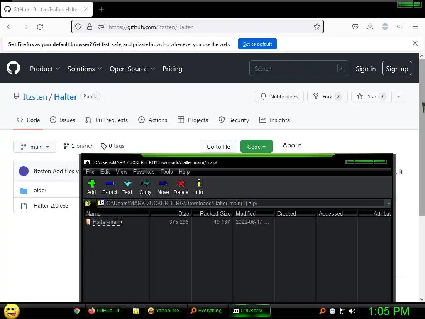The width and height of the screenshot is (425, 319).
Task: Click the site lock icon
Action: (x=90, y=27)
